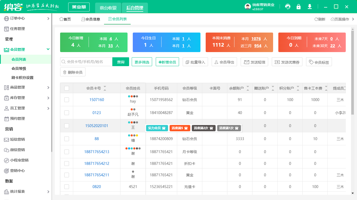This screenshot has height=200, width=357.
Task: Sort by 会员卡号 column arrows
Action: (105, 88)
